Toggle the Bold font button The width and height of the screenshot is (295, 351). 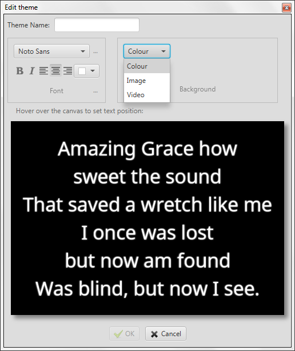pyautogui.click(x=19, y=71)
